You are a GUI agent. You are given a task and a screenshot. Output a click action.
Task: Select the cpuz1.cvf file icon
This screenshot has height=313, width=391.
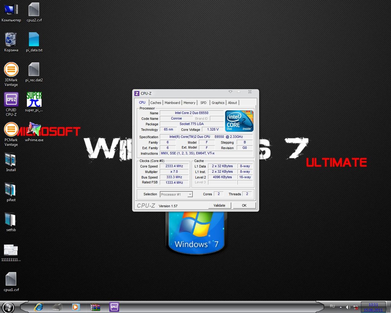click(x=11, y=282)
